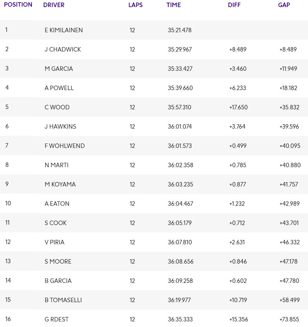Click the GAP column header
The width and height of the screenshot is (308, 327).
point(284,5)
